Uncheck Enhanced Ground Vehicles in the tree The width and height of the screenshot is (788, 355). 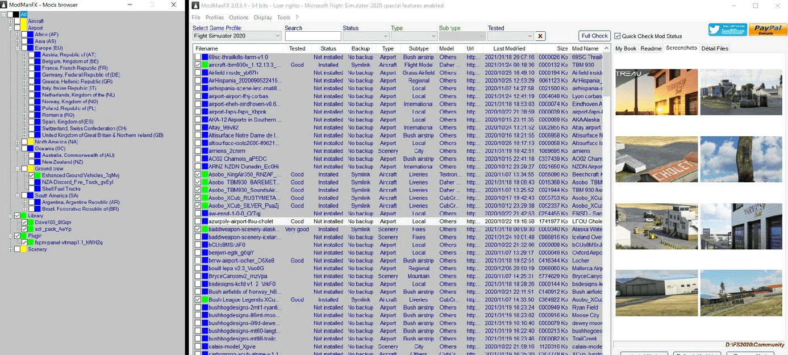tap(31, 176)
